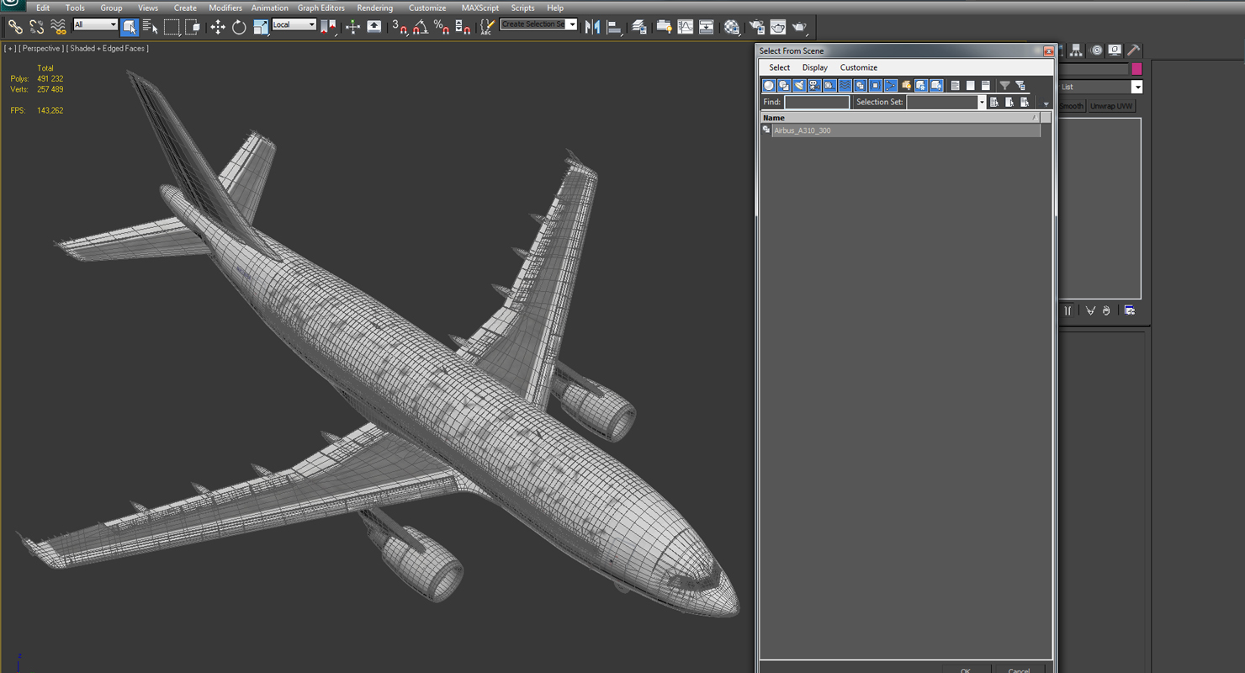Viewport: 1245px width, 673px height.
Task: Open the Tools menu
Action: coord(75,8)
